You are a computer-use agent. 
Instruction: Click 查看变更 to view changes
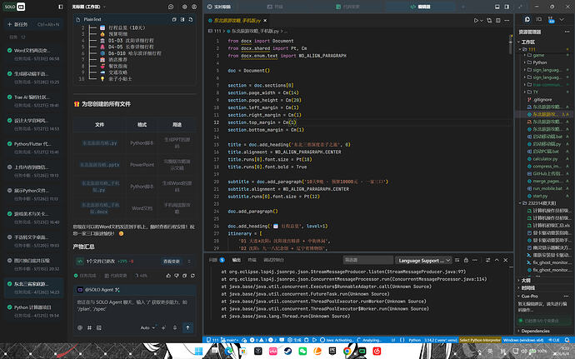(x=172, y=261)
